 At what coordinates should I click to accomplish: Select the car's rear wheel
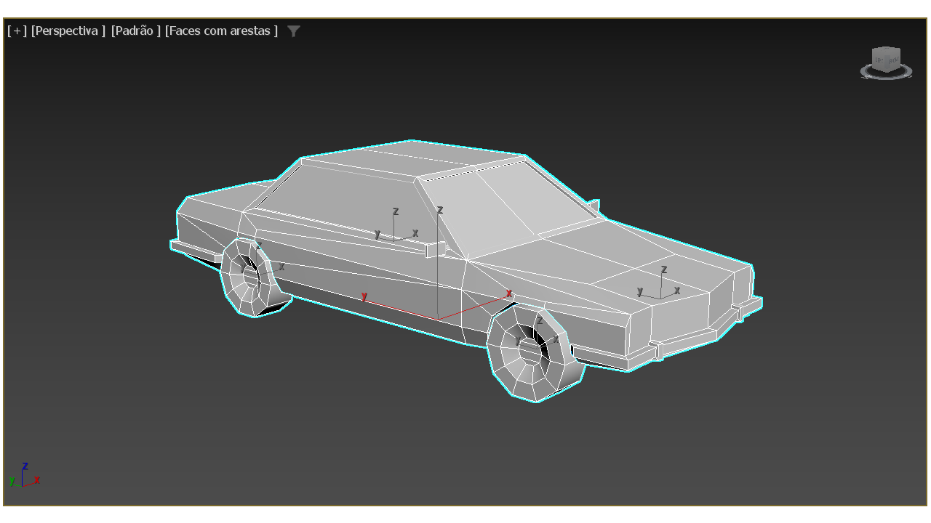point(250,277)
